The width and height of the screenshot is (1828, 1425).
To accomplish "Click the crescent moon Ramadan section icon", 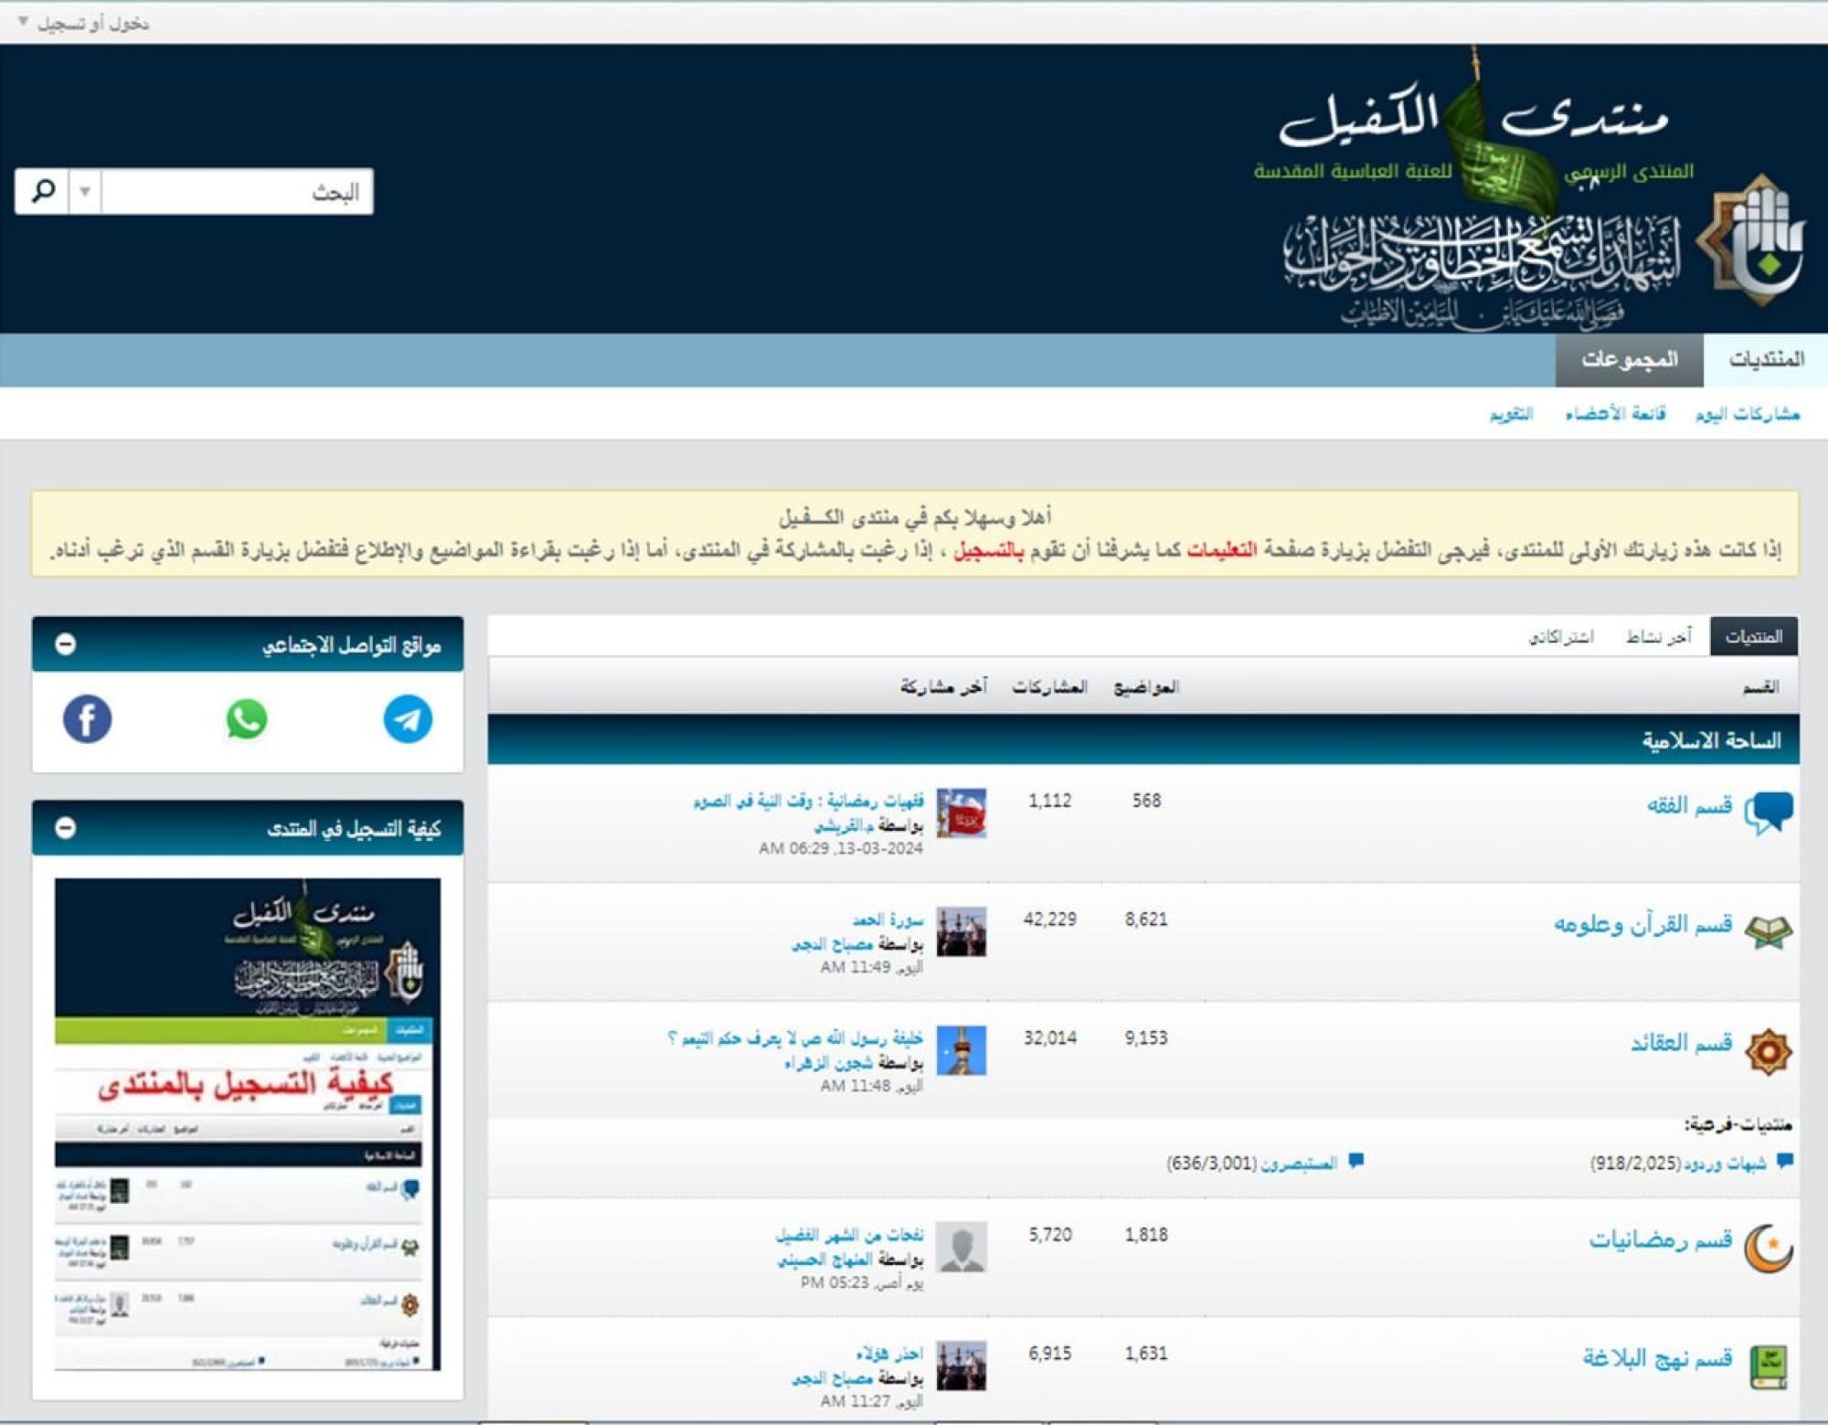I will (x=1769, y=1247).
